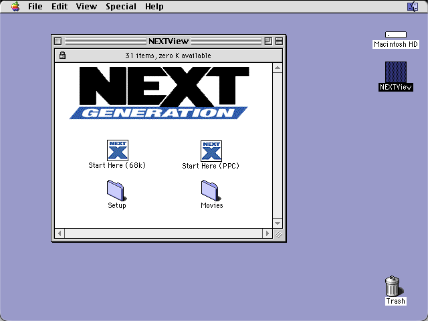The height and width of the screenshot is (321, 428).
Task: Select the Macintosh HD drive icon
Action: tap(396, 35)
